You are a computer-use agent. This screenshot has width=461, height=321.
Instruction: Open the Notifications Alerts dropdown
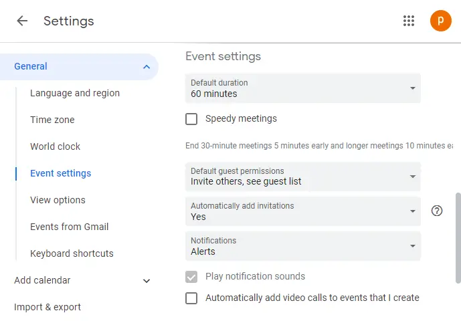tap(302, 246)
